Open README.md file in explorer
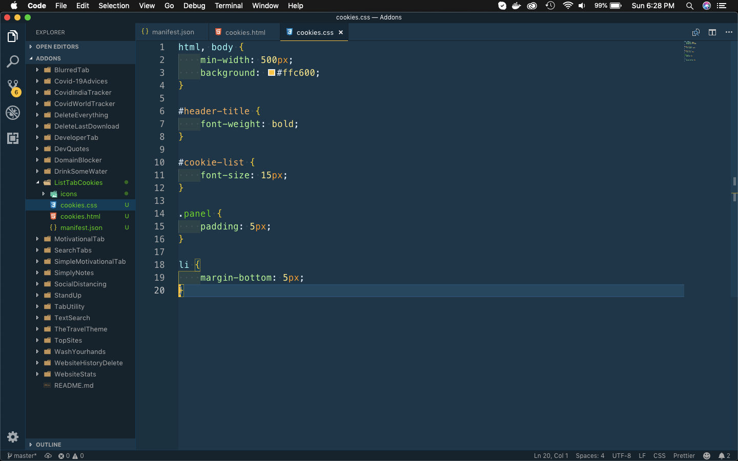Screen dimensions: 738x461 coord(80,385)
